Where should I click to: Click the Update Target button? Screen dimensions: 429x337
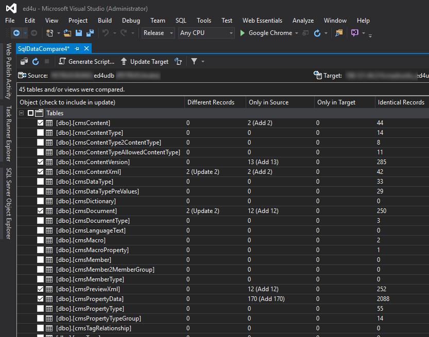click(145, 62)
